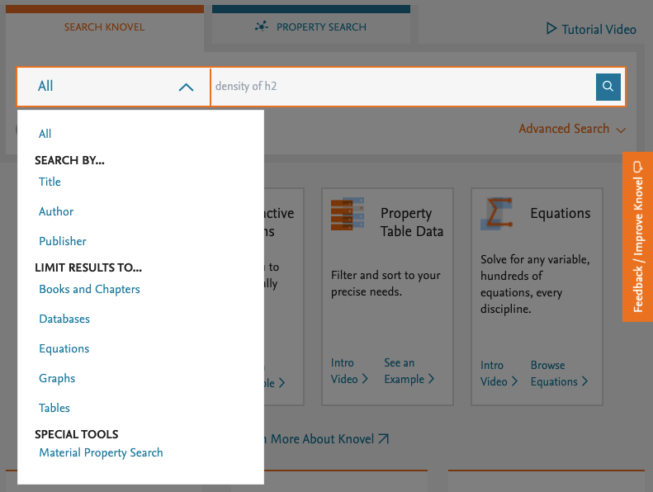Open See an Example for Property Tables
Viewport: 653px width, 492px height.
409,371
